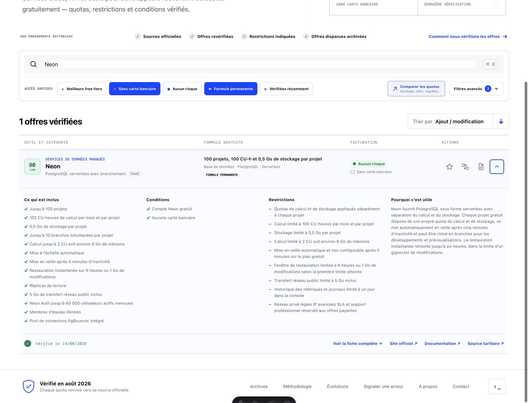The width and height of the screenshot is (528, 403).
Task: Click Restrictions indiquées commitment
Action: [268, 37]
